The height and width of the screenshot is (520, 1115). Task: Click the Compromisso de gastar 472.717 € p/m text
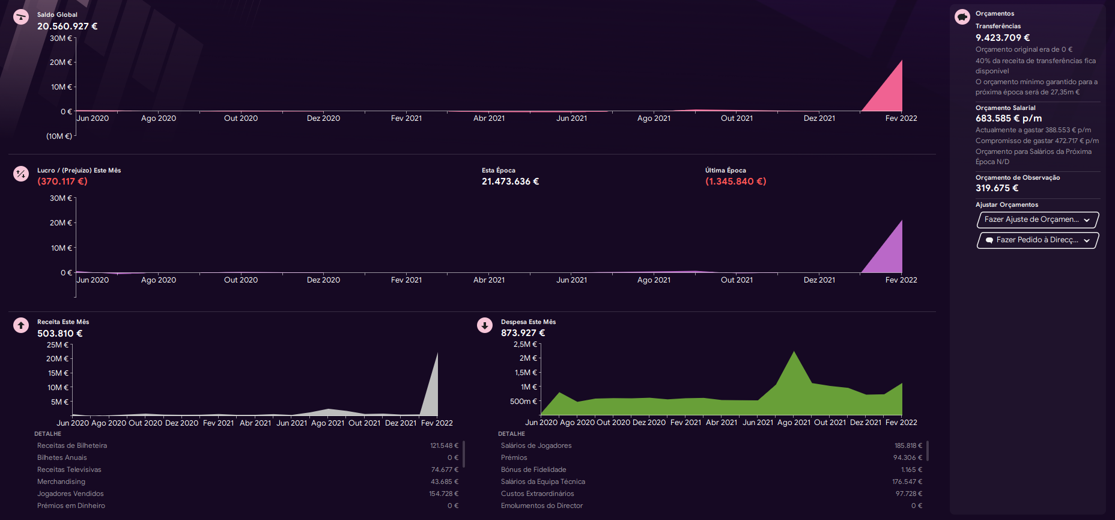coord(1037,141)
